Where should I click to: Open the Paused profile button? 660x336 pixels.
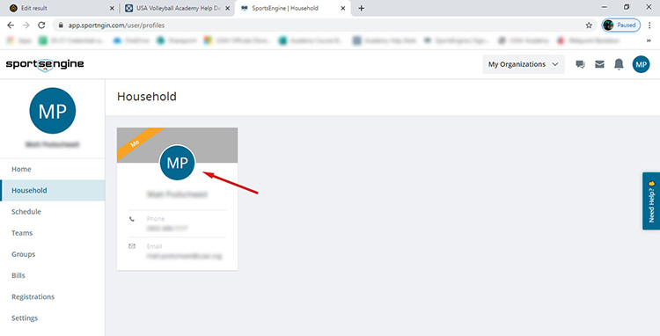pos(621,26)
